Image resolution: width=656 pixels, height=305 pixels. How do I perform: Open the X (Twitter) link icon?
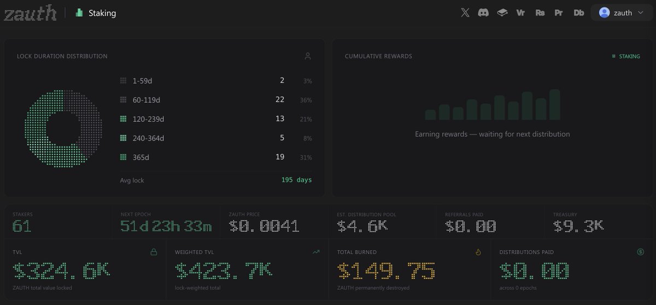(465, 13)
